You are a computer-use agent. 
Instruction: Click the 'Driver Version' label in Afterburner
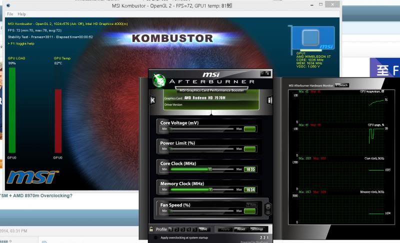pos(173,105)
